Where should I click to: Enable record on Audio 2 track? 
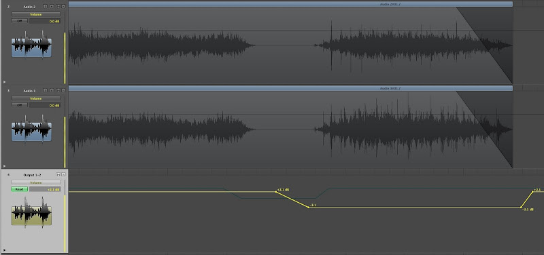coord(52,6)
